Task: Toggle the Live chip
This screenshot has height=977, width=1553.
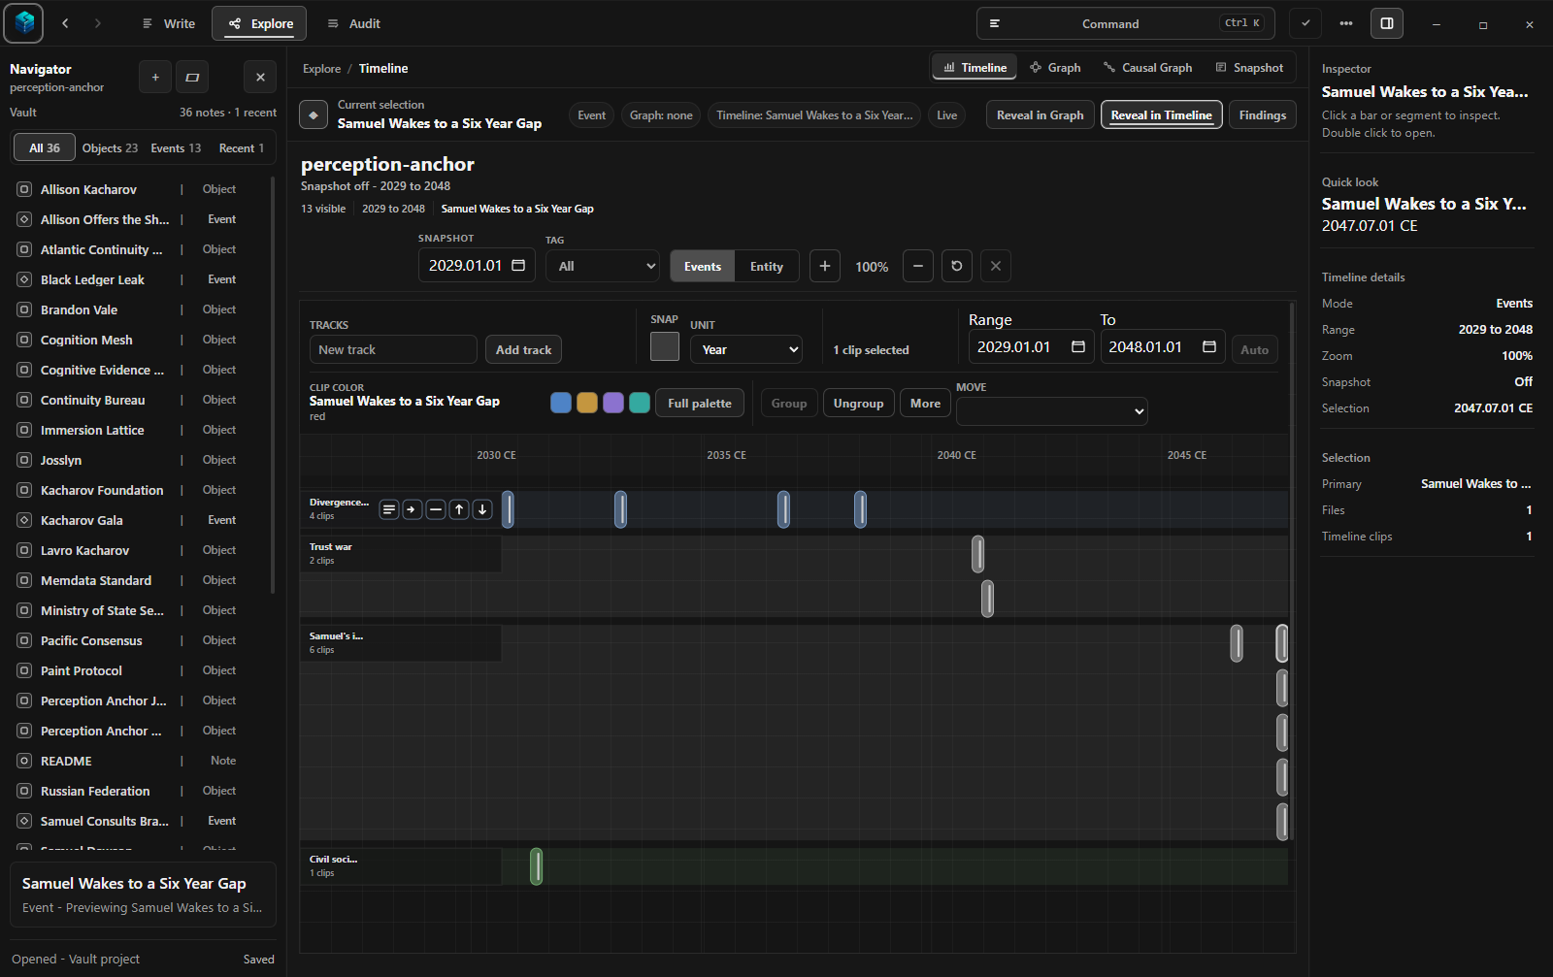Action: click(x=947, y=115)
